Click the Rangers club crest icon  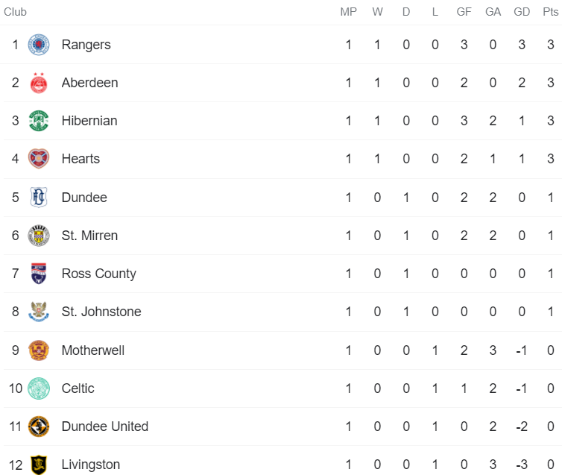point(39,45)
